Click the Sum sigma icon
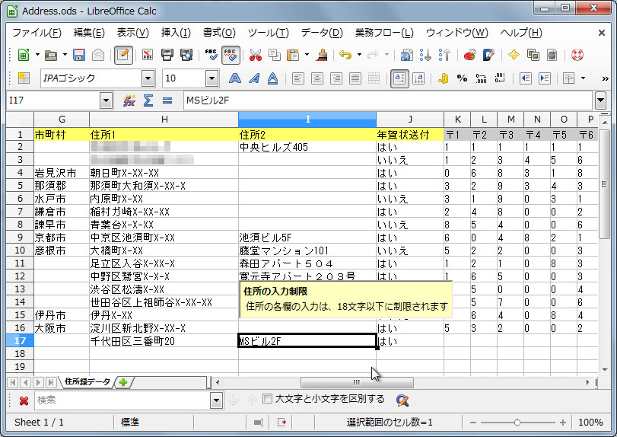The image size is (617, 437). click(x=148, y=100)
